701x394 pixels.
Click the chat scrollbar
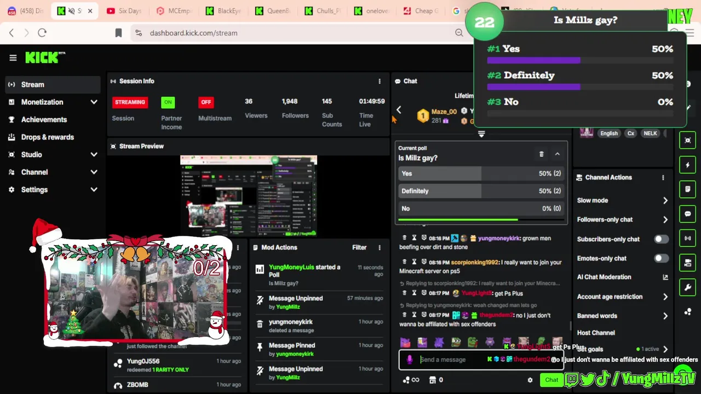click(x=570, y=325)
